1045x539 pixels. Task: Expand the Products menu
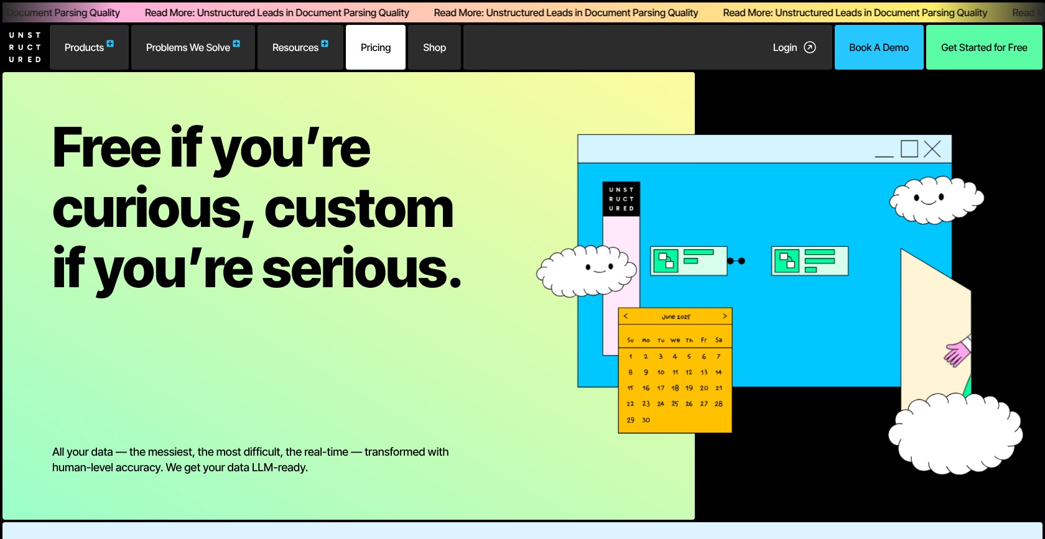89,47
